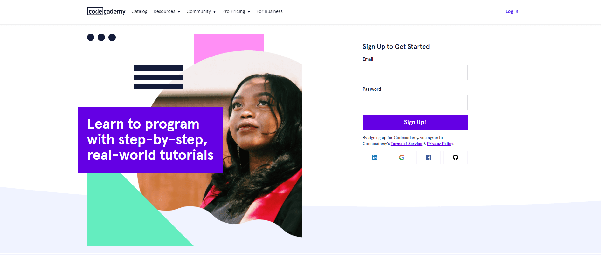The height and width of the screenshot is (255, 601).
Task: Expand the Community dropdown menu
Action: [201, 11]
